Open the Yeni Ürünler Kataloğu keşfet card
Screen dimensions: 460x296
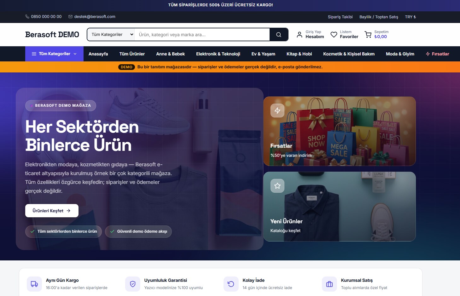(x=340, y=207)
